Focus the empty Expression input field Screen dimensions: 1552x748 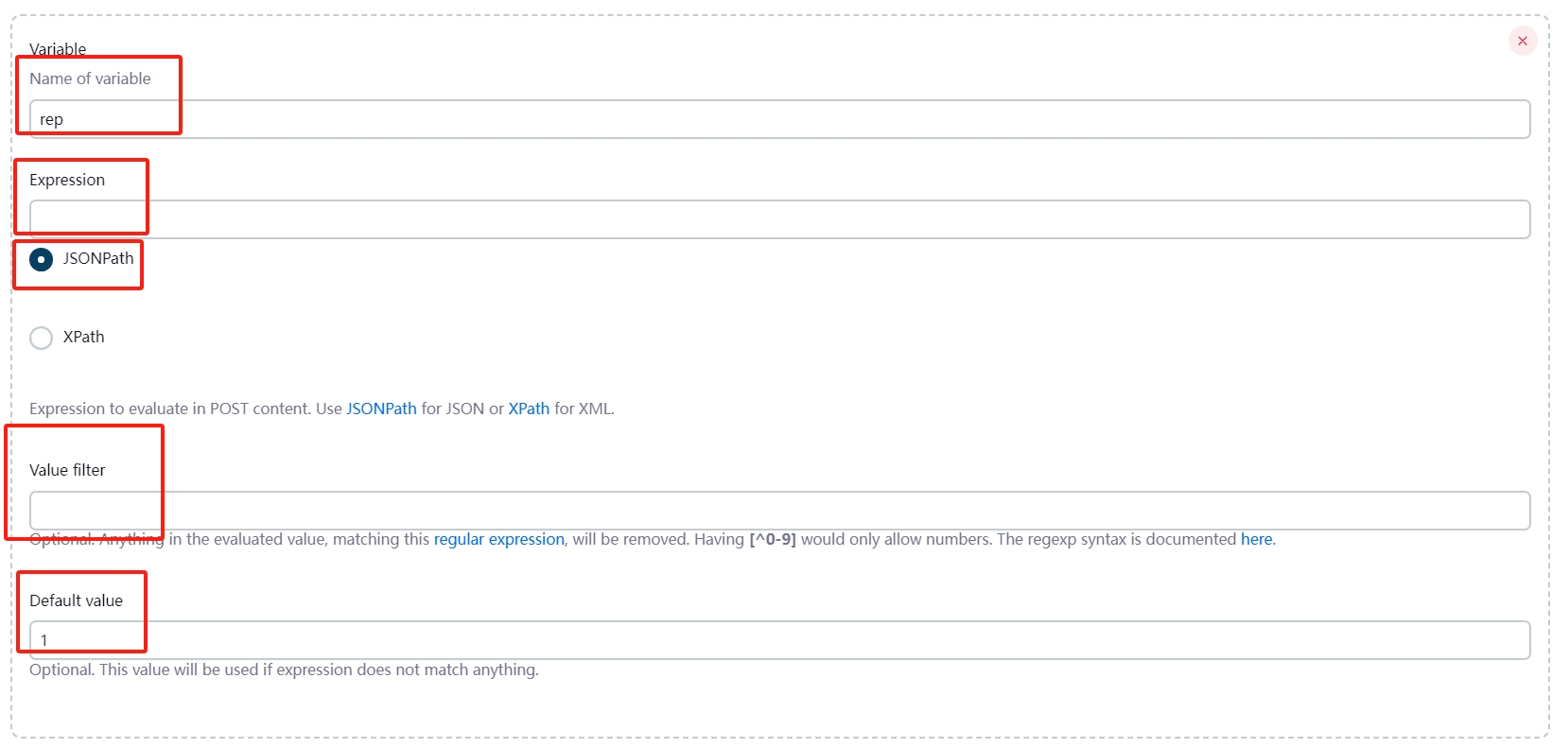point(779,219)
